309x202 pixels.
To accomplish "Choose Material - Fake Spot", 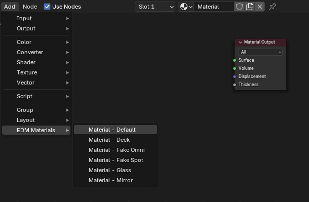I will click(115, 160).
